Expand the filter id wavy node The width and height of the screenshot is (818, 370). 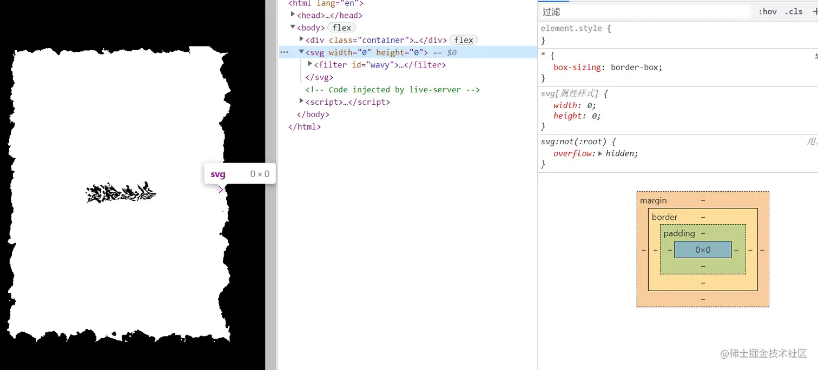[x=311, y=64]
